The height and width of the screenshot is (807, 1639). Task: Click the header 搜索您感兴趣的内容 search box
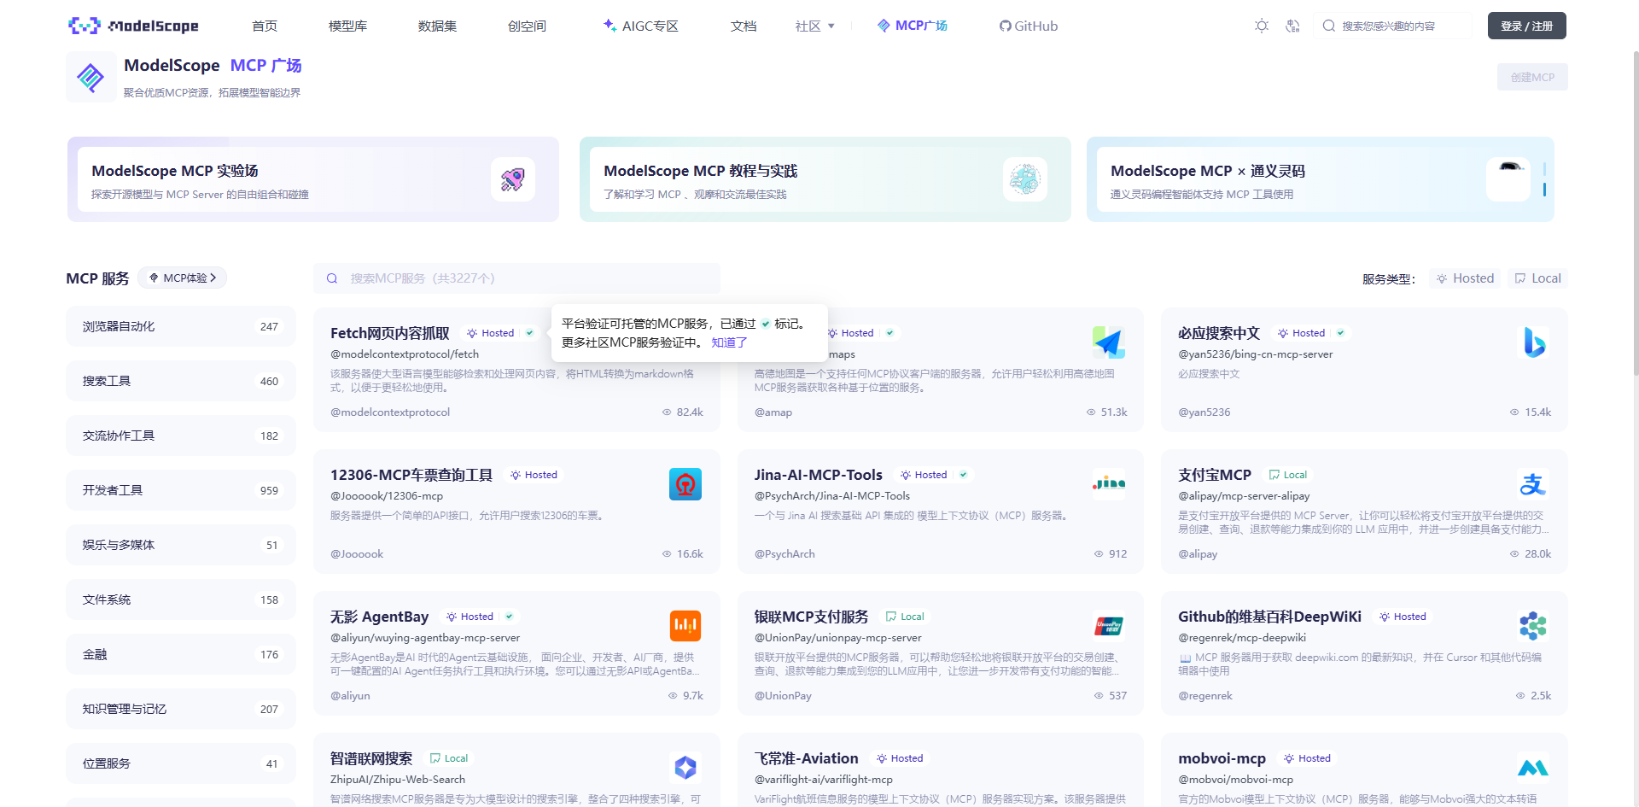coord(1392,26)
